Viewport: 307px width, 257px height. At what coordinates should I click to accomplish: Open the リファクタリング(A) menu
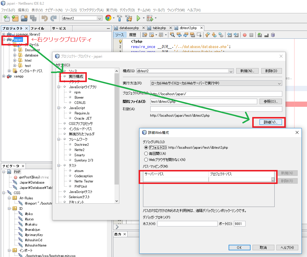(x=91, y=10)
